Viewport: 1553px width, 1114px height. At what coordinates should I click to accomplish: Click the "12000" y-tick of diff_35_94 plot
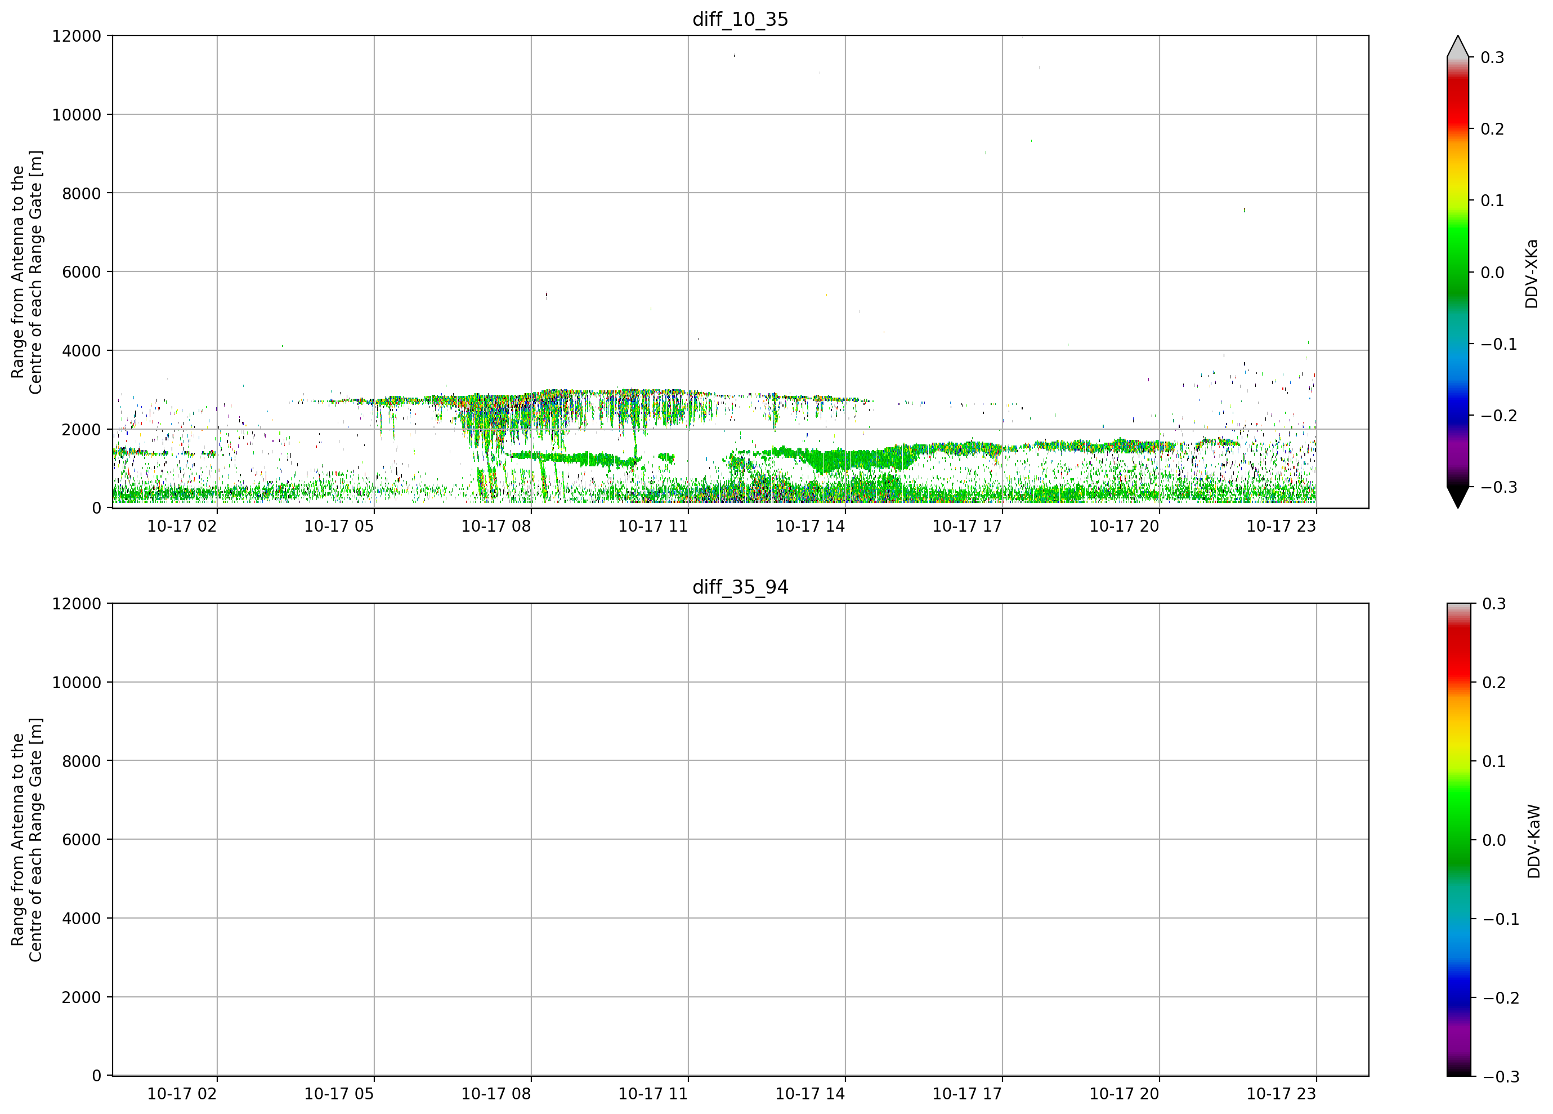[77, 604]
